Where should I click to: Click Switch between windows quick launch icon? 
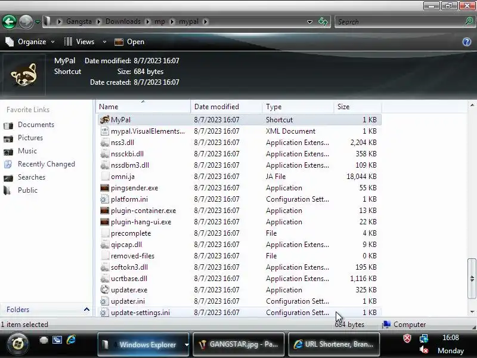click(x=57, y=340)
